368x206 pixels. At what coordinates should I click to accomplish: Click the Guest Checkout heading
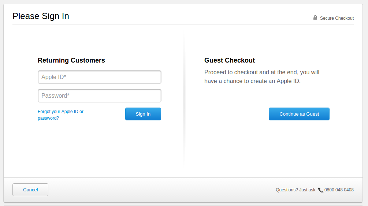[x=230, y=60]
